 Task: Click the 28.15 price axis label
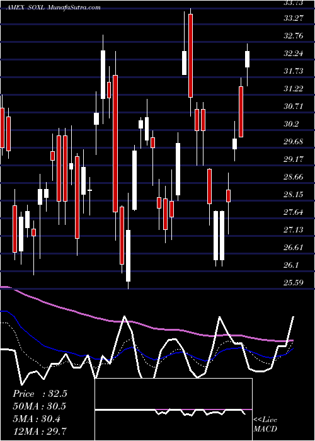[294, 195]
